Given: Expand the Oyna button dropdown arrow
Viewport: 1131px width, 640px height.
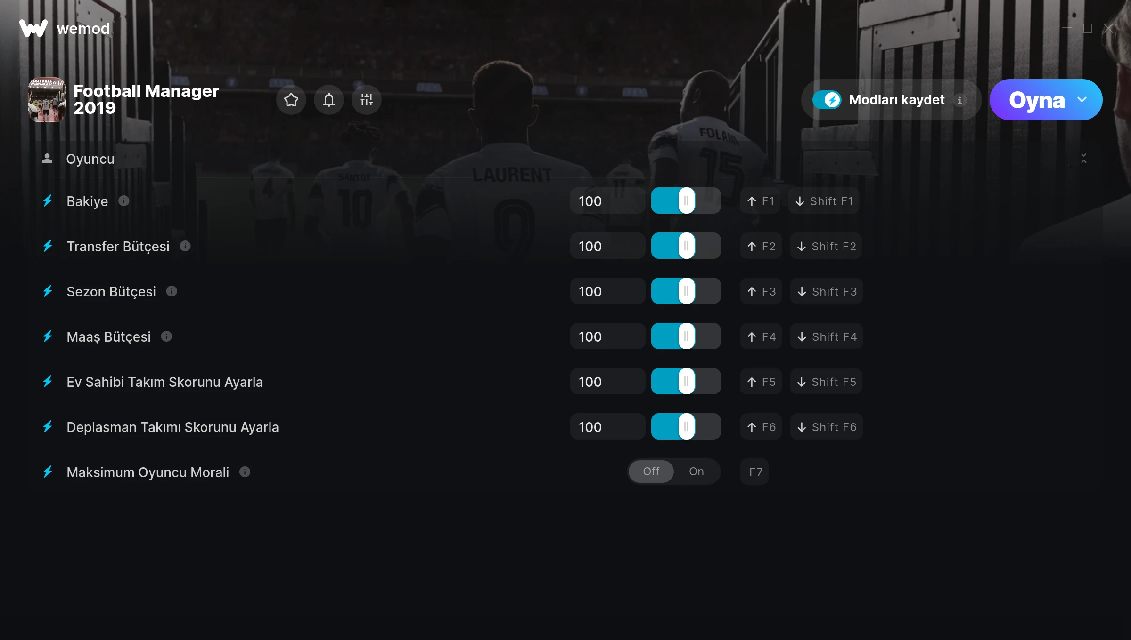Looking at the screenshot, I should (1082, 100).
